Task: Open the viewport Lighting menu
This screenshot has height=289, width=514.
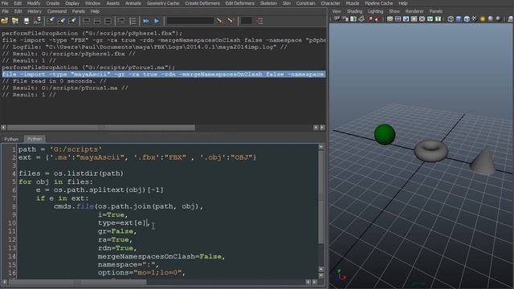Action: tap(375, 11)
